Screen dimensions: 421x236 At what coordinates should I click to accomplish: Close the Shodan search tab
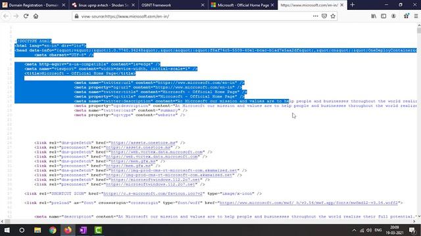133,5
